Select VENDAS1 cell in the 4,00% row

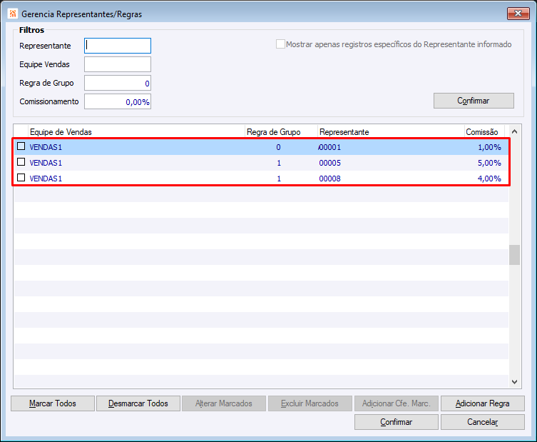[46, 179]
